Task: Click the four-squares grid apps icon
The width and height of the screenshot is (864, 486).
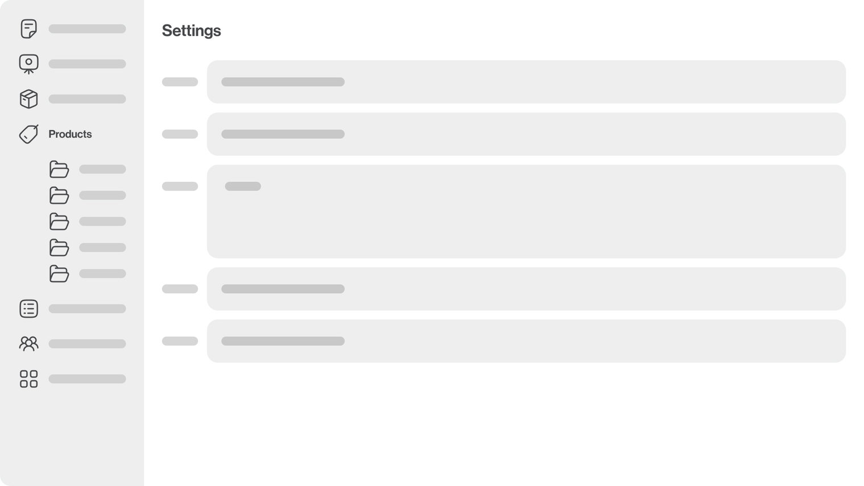Action: (x=28, y=379)
